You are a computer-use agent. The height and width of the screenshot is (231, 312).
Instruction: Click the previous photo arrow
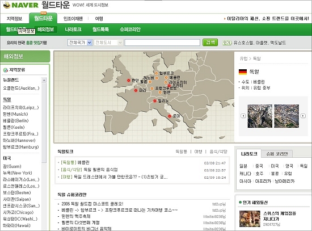click(243, 116)
